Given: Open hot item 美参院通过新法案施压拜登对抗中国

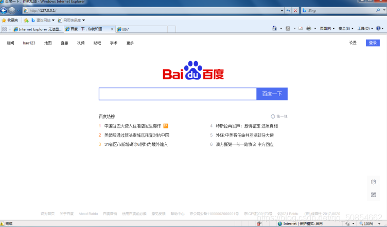Looking at the screenshot, I should 137,135.
